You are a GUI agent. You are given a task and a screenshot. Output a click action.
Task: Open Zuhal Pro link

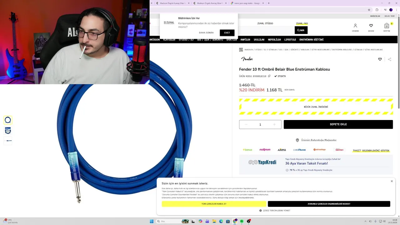click(302, 23)
